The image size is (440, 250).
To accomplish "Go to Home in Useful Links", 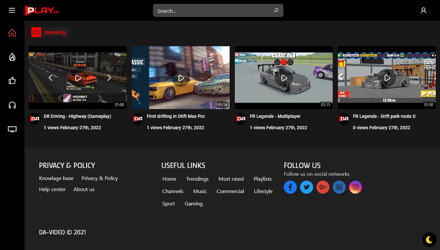I will tap(169, 179).
